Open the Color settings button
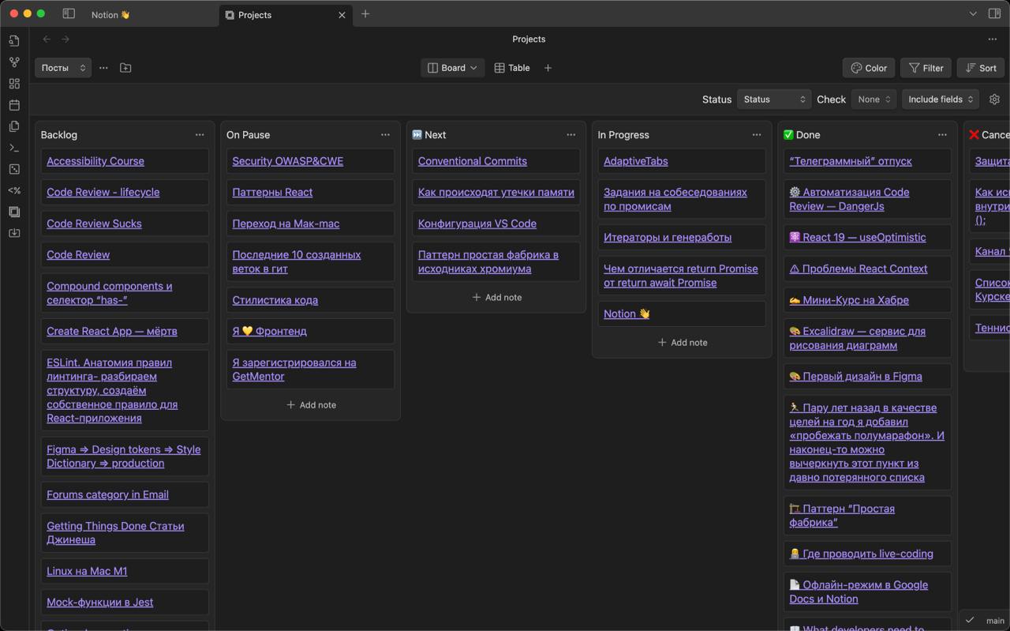 [x=869, y=68]
